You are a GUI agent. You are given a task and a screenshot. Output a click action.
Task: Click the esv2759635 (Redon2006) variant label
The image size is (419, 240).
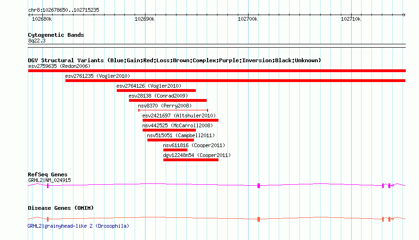[x=59, y=66]
